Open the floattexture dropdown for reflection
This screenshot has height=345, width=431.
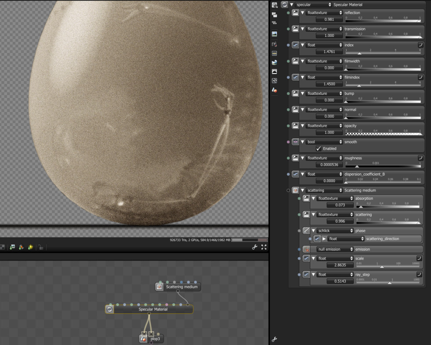[324, 13]
